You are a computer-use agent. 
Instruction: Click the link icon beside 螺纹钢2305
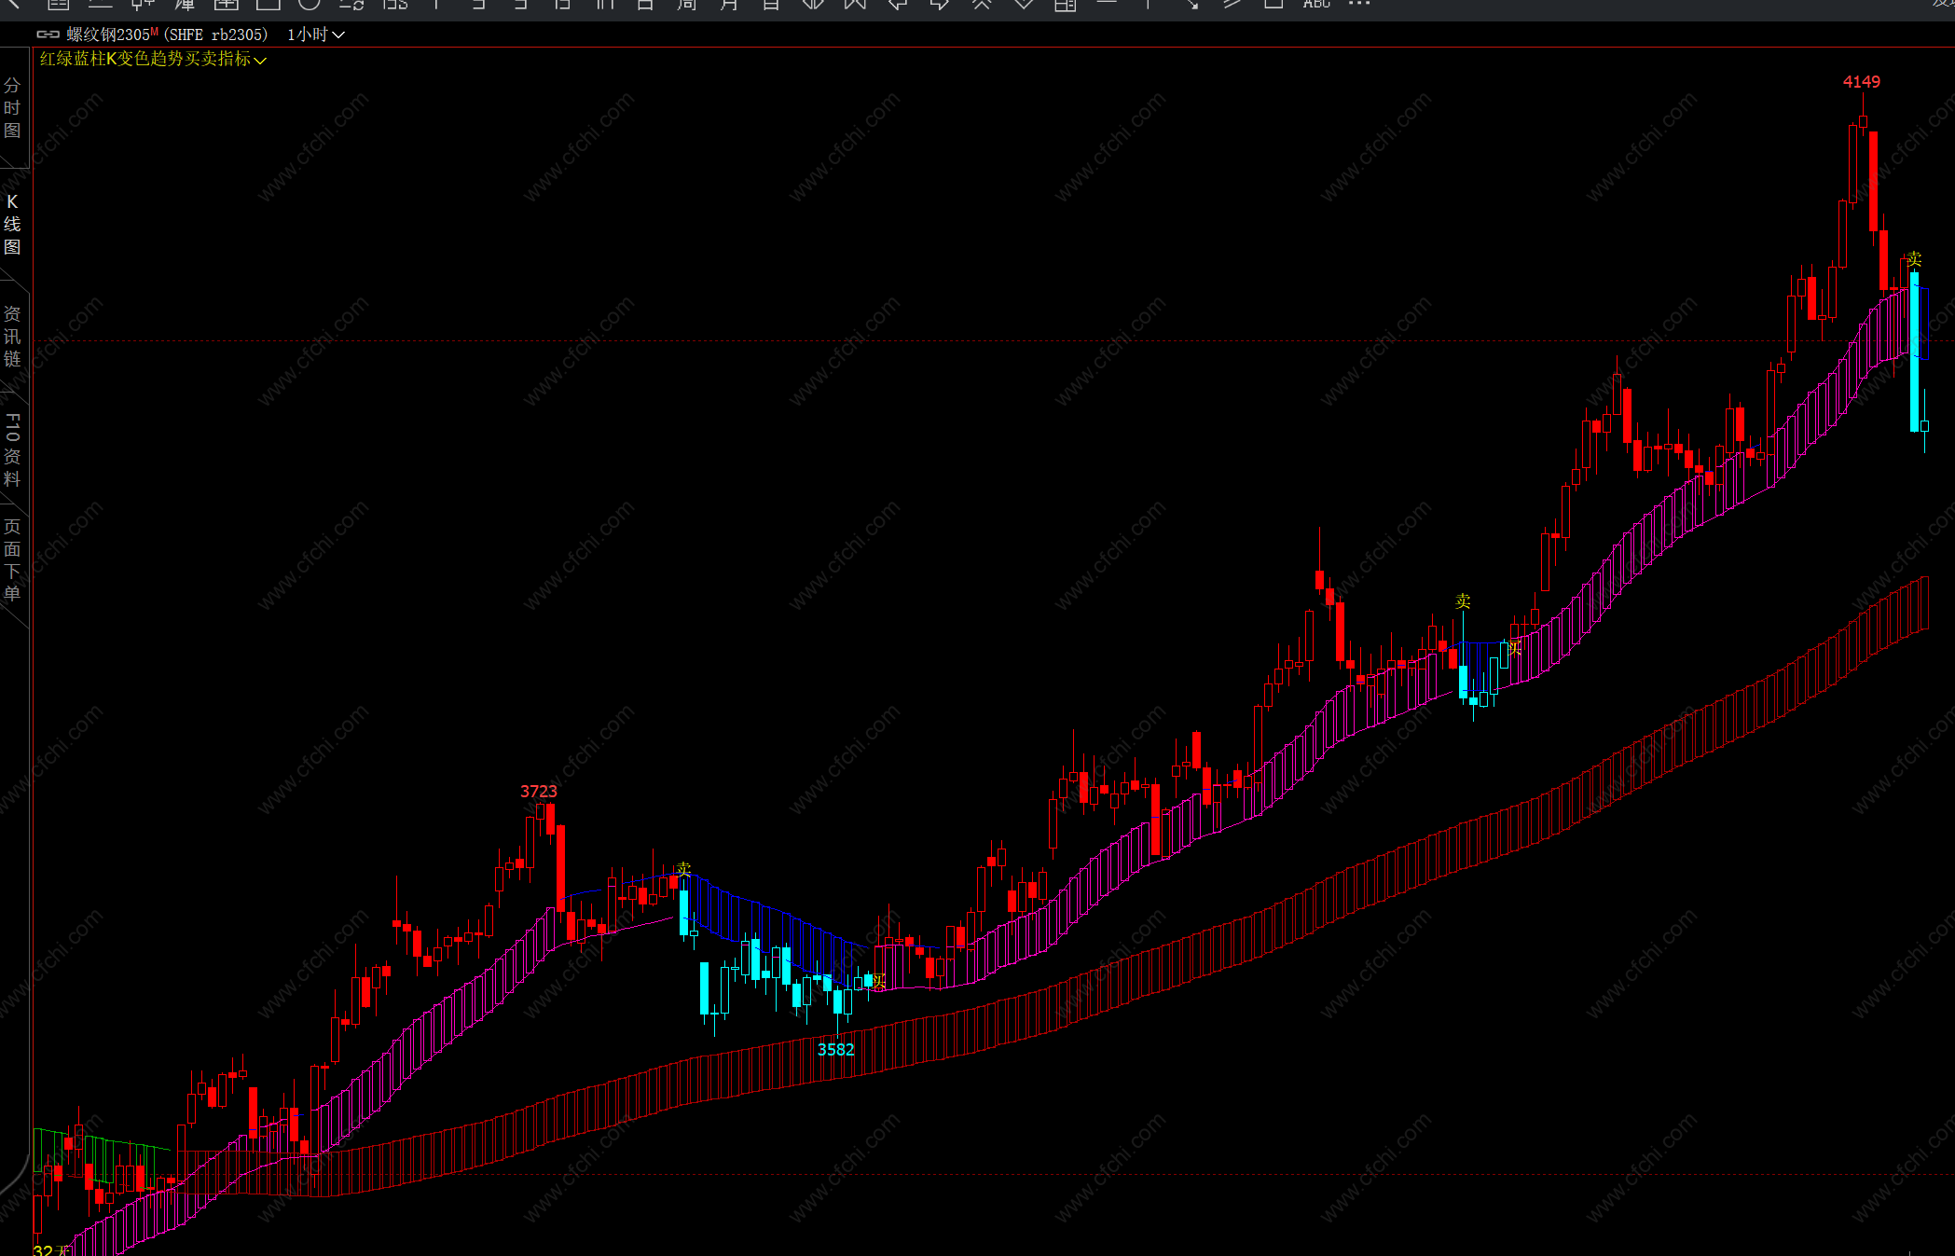[x=48, y=35]
